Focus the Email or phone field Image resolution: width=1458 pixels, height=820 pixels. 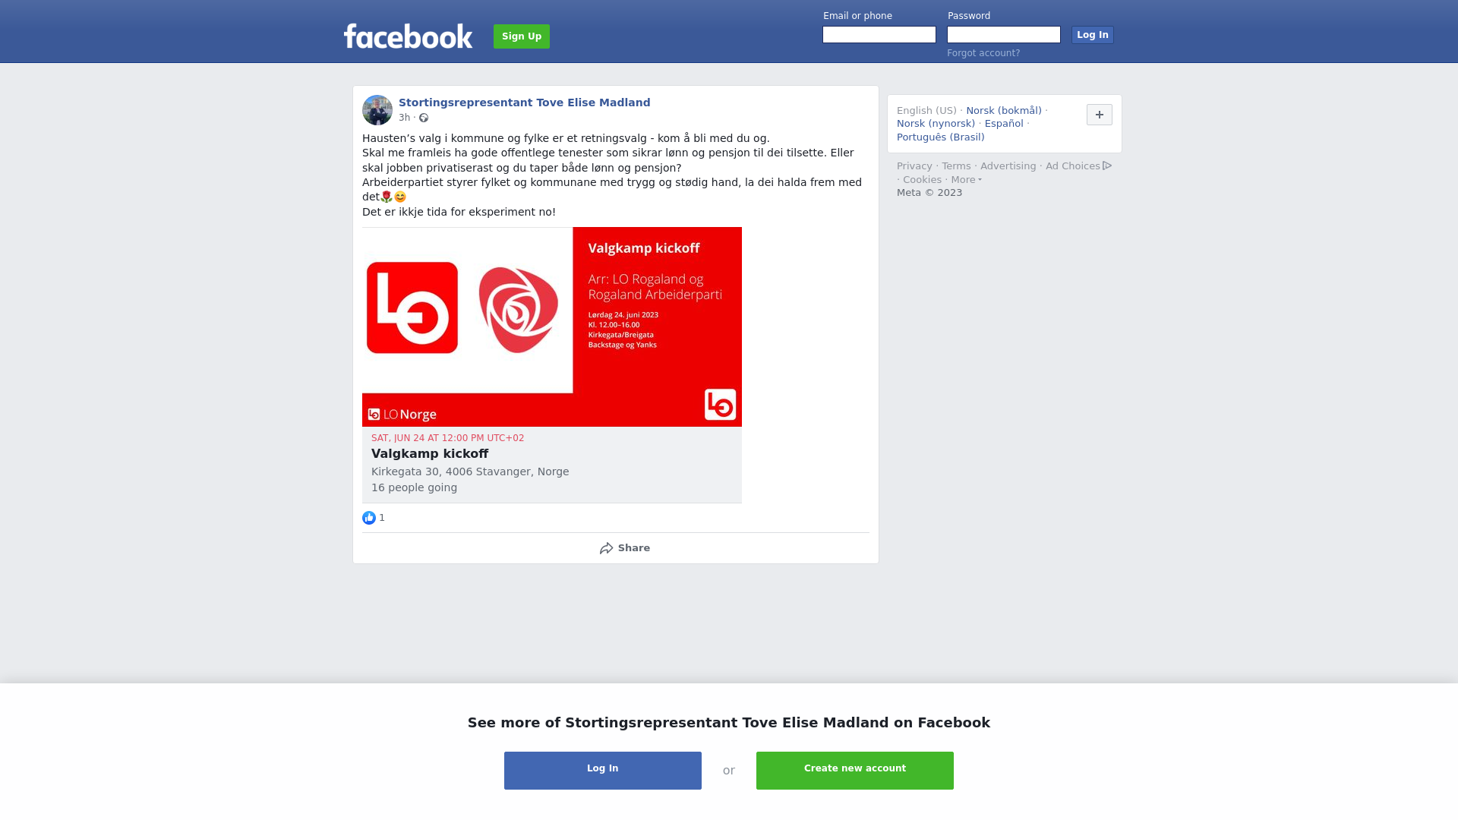point(879,35)
